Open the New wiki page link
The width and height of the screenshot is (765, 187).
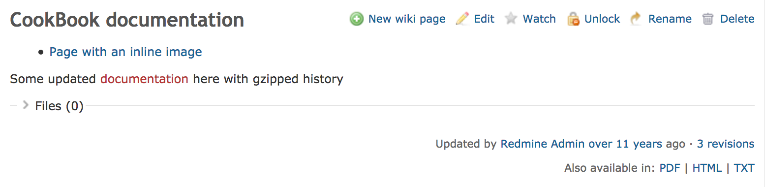[x=407, y=19]
